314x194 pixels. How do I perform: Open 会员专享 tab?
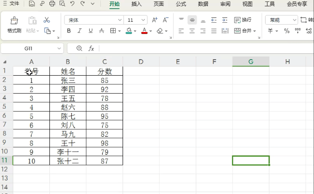(297, 4)
